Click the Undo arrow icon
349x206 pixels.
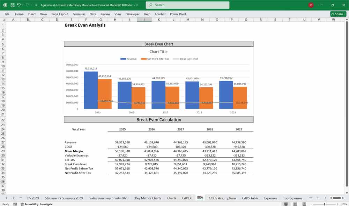(19, 5)
